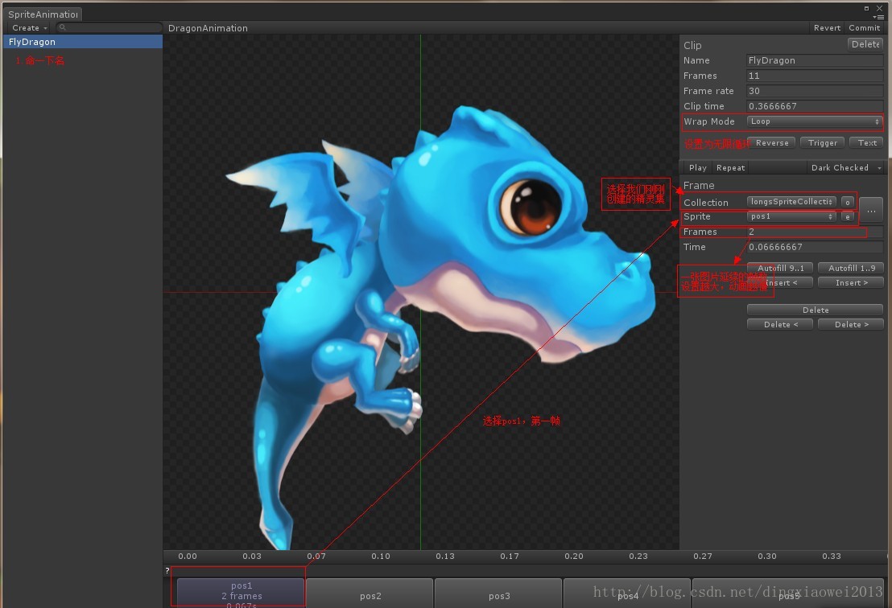Open the '...' sprite picker button
This screenshot has height=608, width=892.
(x=870, y=210)
